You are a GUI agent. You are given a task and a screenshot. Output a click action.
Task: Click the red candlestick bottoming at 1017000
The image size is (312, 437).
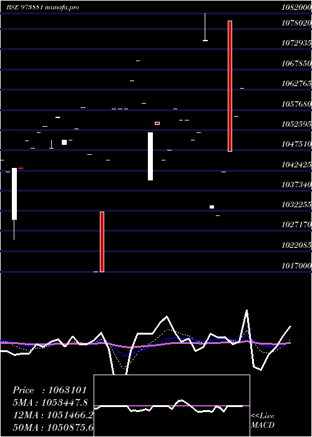[102, 242]
